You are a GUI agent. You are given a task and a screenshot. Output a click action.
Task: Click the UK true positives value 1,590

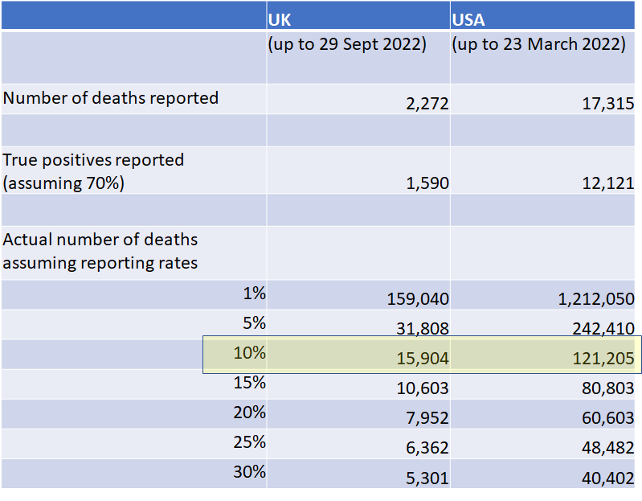427,183
